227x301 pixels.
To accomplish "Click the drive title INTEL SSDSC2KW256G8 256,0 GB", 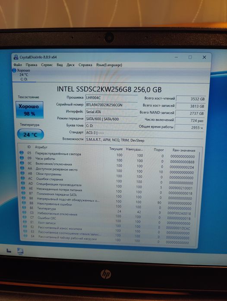I will 109,90.
